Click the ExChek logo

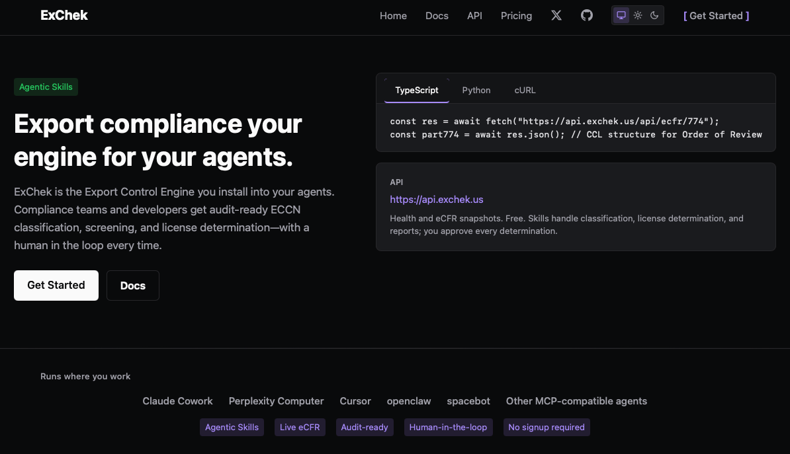pos(64,15)
